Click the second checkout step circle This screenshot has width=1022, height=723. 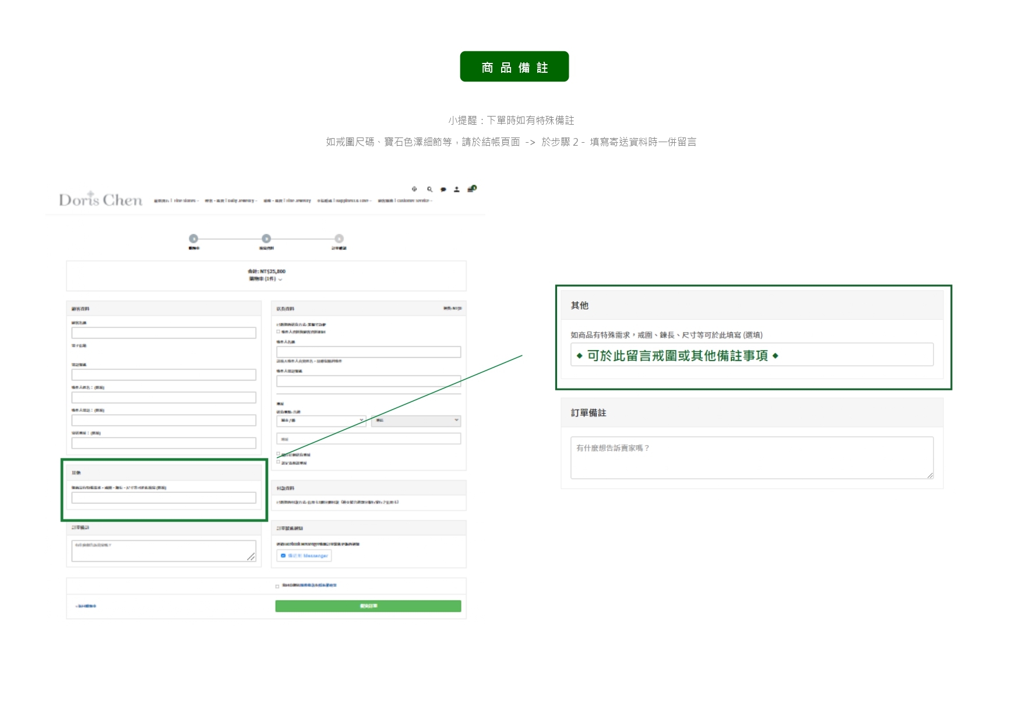click(266, 238)
